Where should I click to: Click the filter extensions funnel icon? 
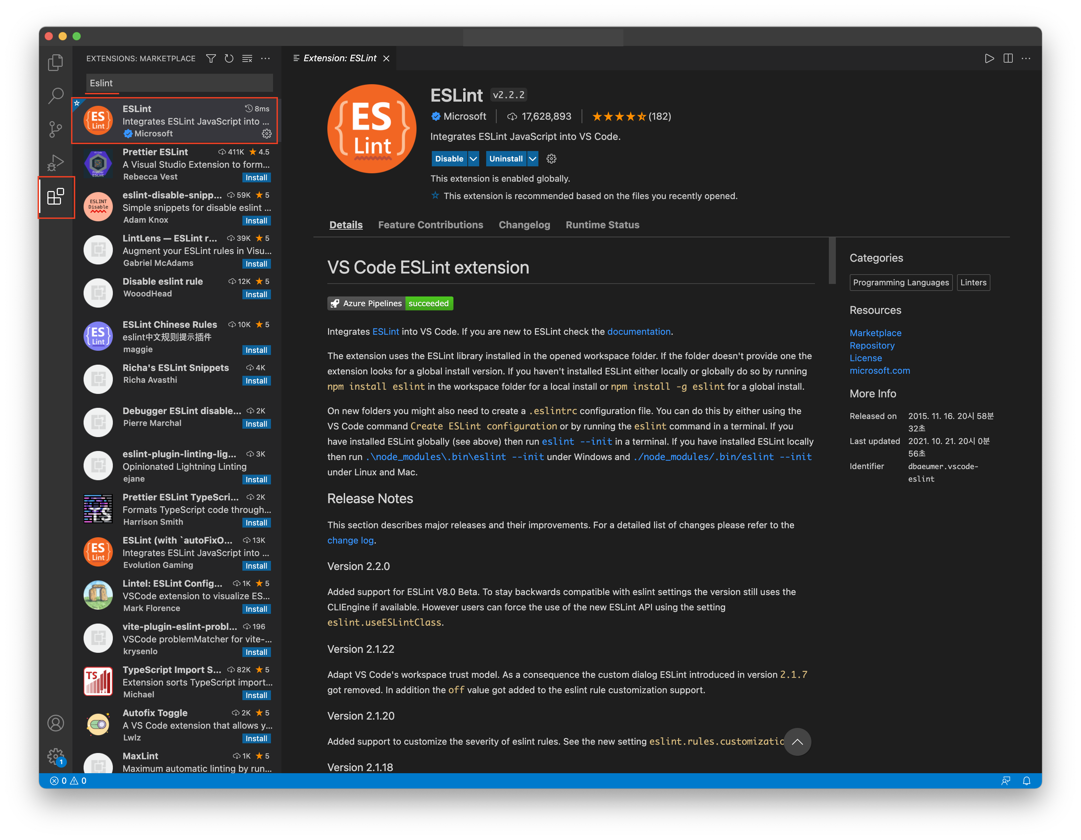(211, 58)
